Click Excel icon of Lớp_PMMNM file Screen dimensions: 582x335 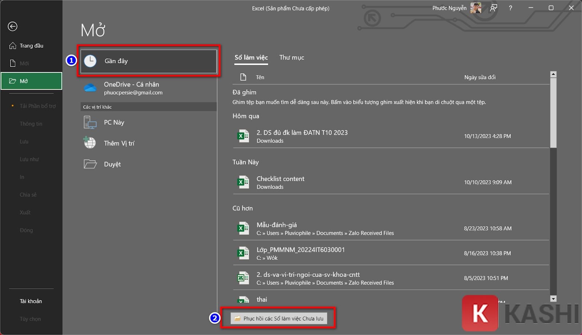coord(243,253)
